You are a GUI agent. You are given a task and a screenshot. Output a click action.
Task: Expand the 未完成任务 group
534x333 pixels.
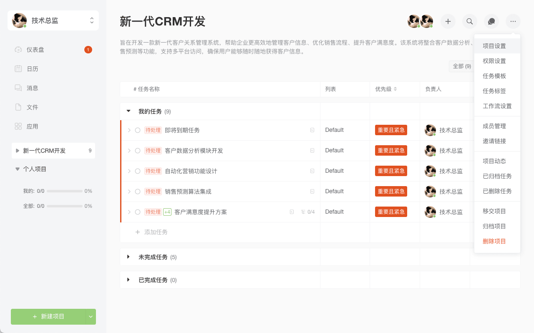tap(128, 257)
